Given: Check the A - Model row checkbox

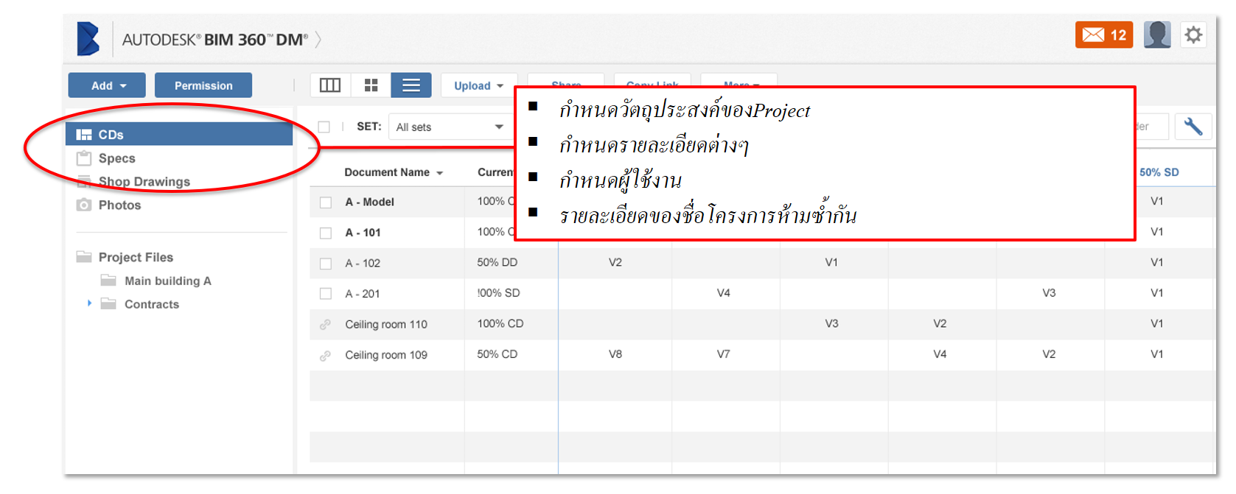Looking at the screenshot, I should 326,202.
